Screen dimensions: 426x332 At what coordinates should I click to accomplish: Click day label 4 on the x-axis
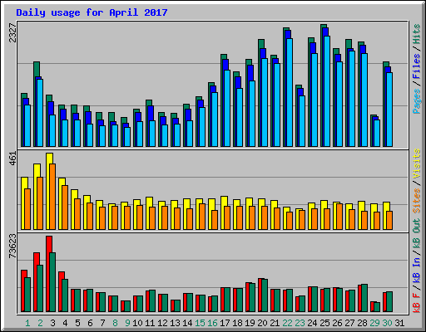[65, 323]
